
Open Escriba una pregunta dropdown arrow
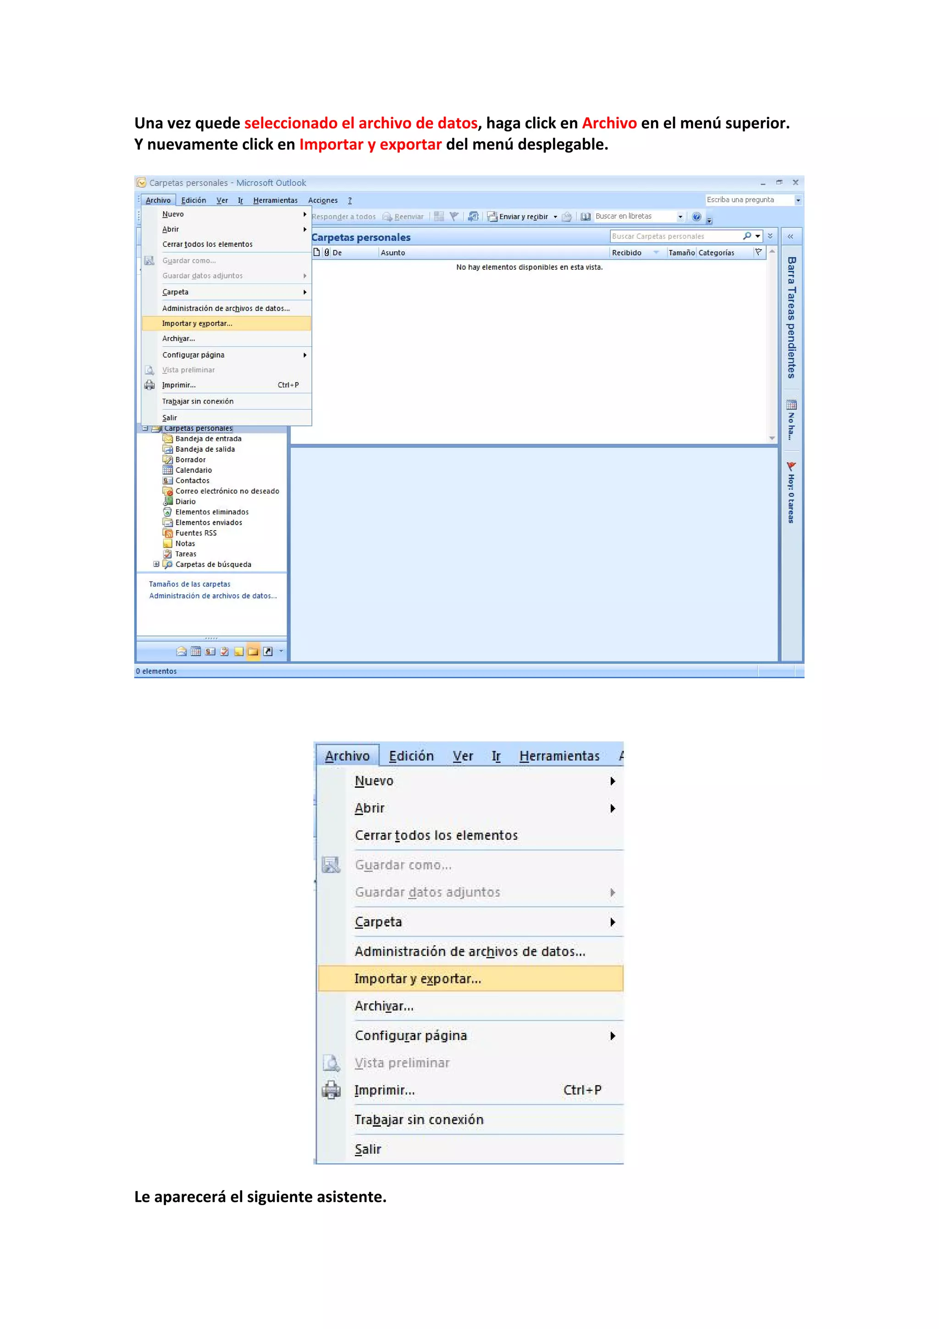tap(798, 200)
